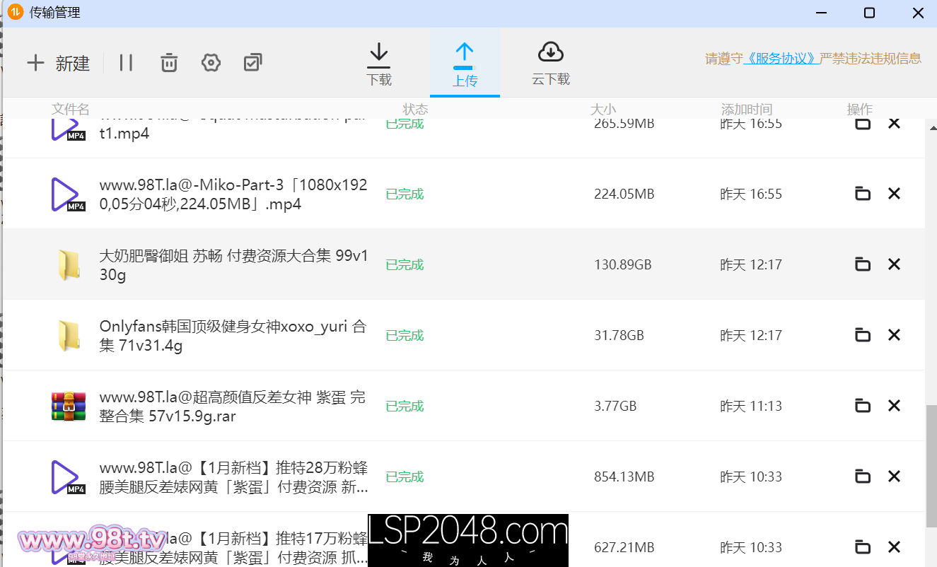Open folder location for the 3.77GB archive
937x567 pixels.
click(x=862, y=406)
